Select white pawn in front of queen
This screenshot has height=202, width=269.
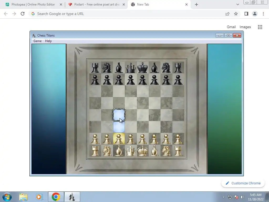[x=131, y=139]
